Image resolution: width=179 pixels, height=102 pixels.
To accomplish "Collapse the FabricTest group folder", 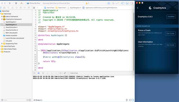I will [0, 14].
